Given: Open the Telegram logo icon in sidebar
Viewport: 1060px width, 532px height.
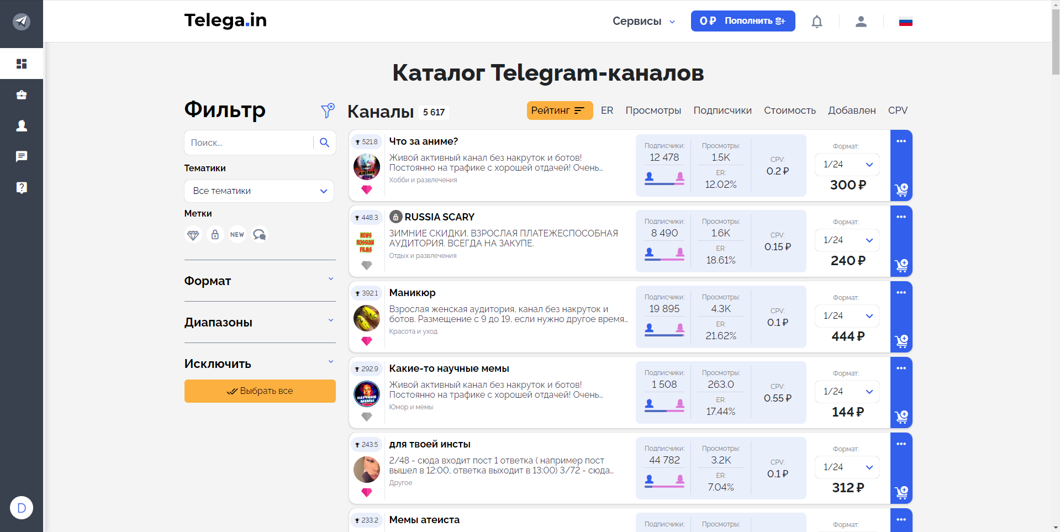Looking at the screenshot, I should click(x=22, y=22).
